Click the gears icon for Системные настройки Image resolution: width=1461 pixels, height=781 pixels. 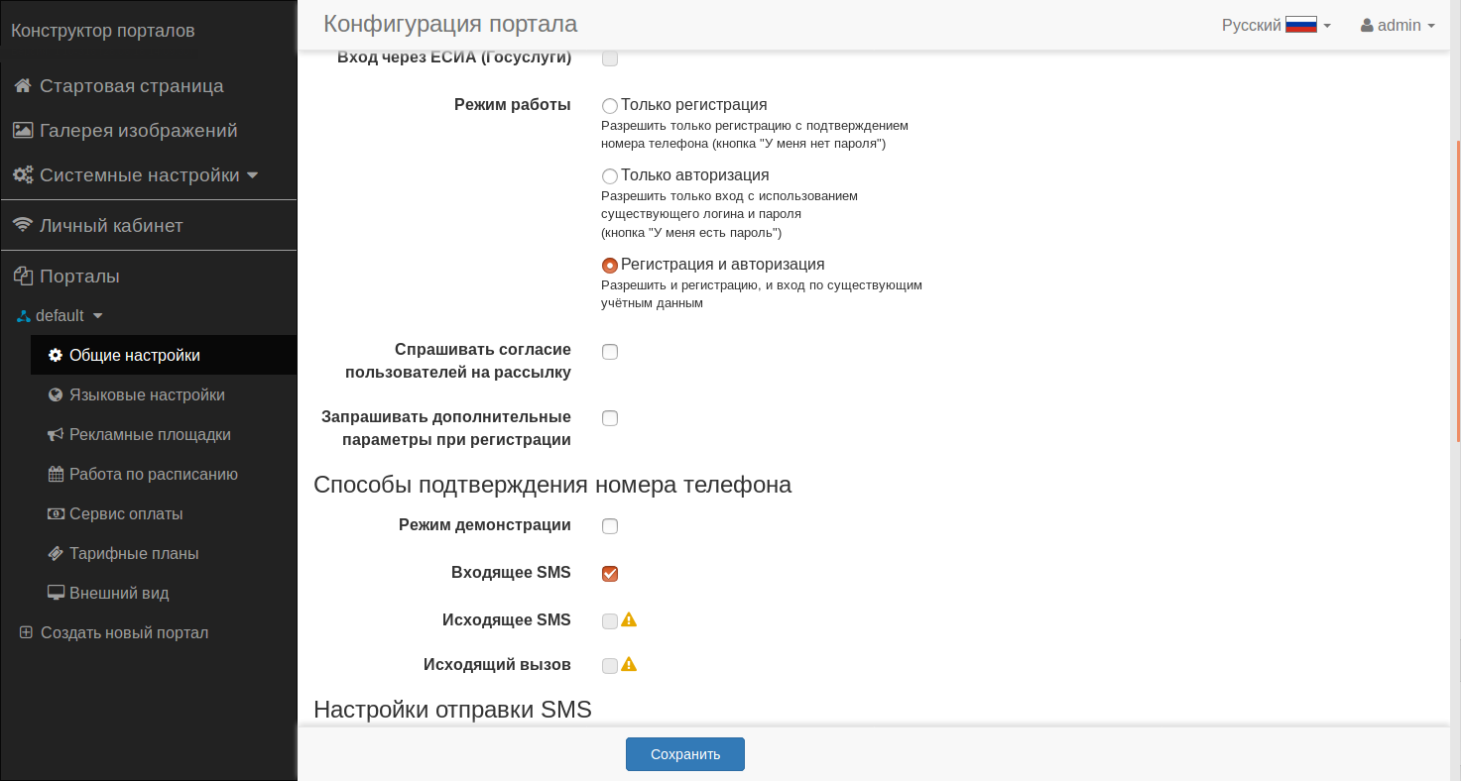click(23, 175)
